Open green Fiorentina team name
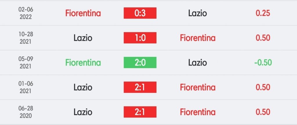The height and width of the screenshot is (125, 297). (83, 63)
